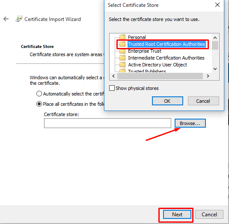229x224 pixels.
Task: Select the Personal store folder icon
Action: (122, 37)
